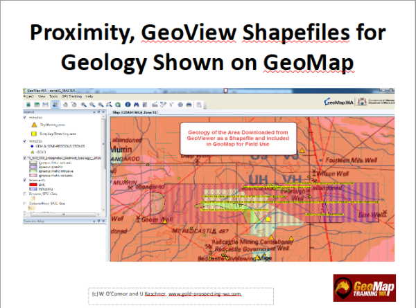Click the GOLD legend symbol

[x=33, y=152]
